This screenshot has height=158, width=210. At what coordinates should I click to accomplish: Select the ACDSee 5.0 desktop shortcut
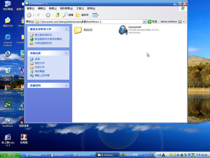pos(8,106)
